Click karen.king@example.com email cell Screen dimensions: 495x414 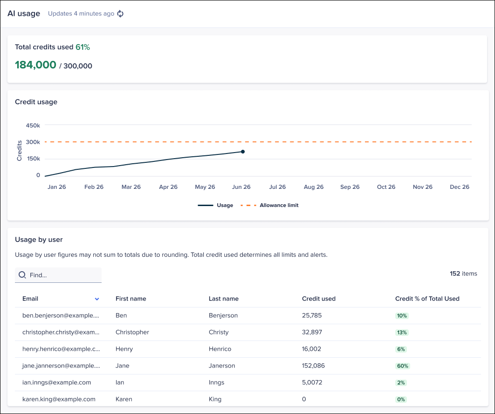tap(59, 399)
